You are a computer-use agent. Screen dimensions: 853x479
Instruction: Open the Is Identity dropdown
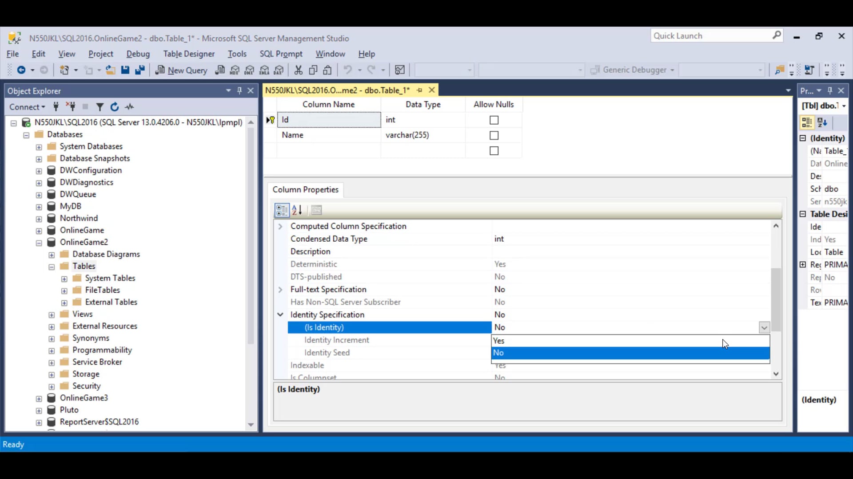(764, 327)
